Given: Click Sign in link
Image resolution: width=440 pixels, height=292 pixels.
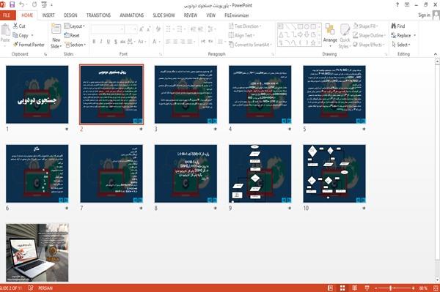Looking at the screenshot, I should pyautogui.click(x=424, y=15).
